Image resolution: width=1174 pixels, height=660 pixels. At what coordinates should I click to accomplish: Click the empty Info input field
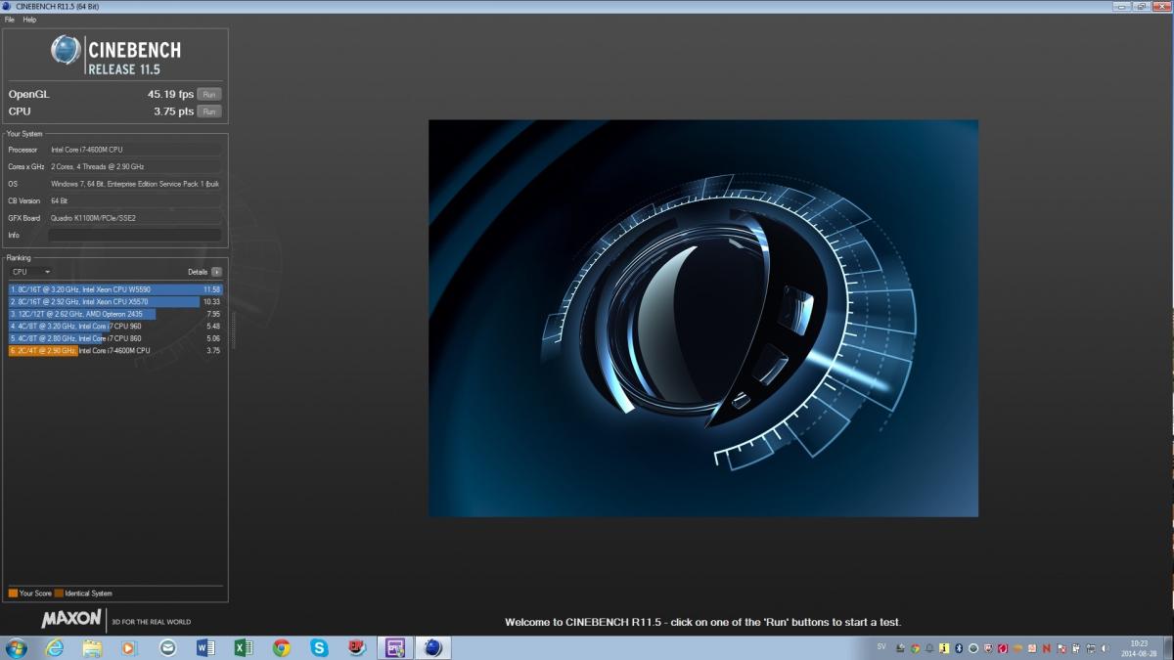(x=135, y=236)
